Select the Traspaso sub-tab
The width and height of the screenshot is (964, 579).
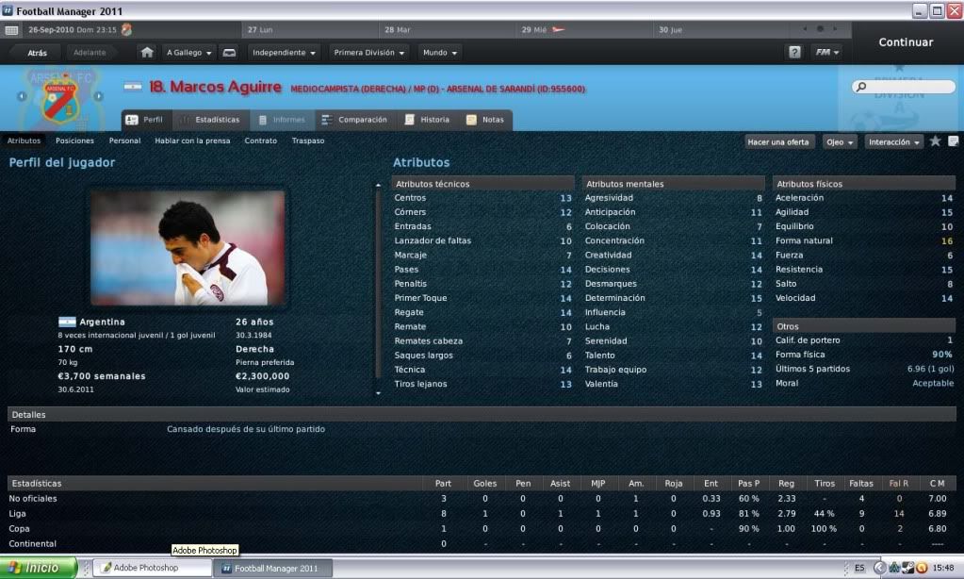(x=308, y=141)
